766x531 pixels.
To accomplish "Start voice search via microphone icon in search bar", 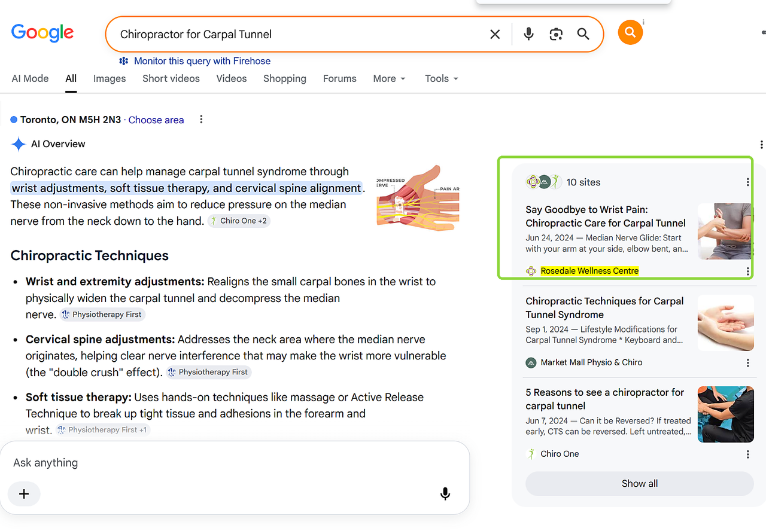I will [528, 34].
